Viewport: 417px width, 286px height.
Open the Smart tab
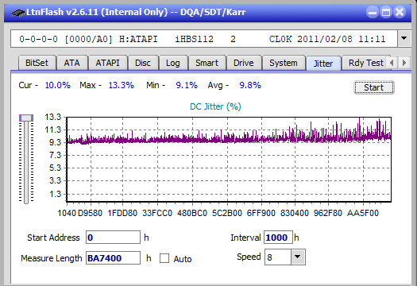pos(207,63)
